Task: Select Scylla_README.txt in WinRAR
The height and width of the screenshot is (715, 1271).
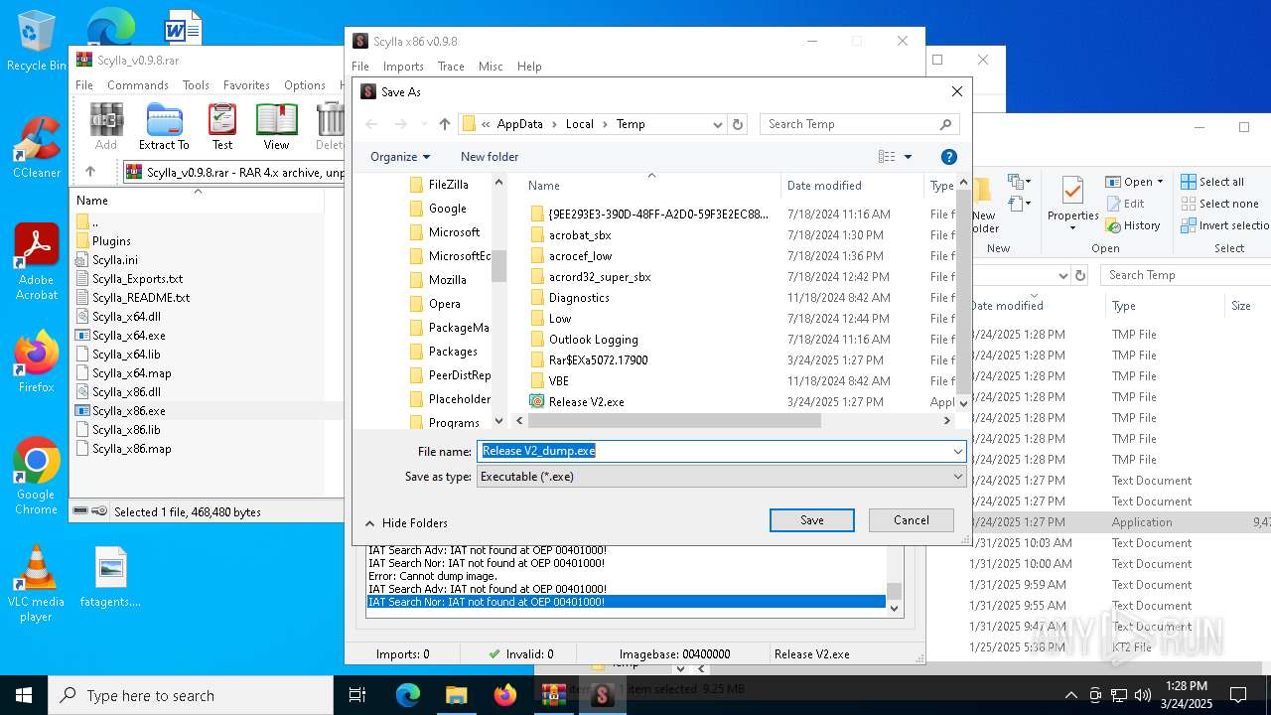Action: [140, 298]
